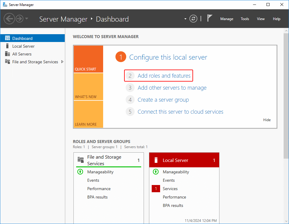Open the Tools menu
This screenshot has width=289, height=224.
(x=245, y=19)
